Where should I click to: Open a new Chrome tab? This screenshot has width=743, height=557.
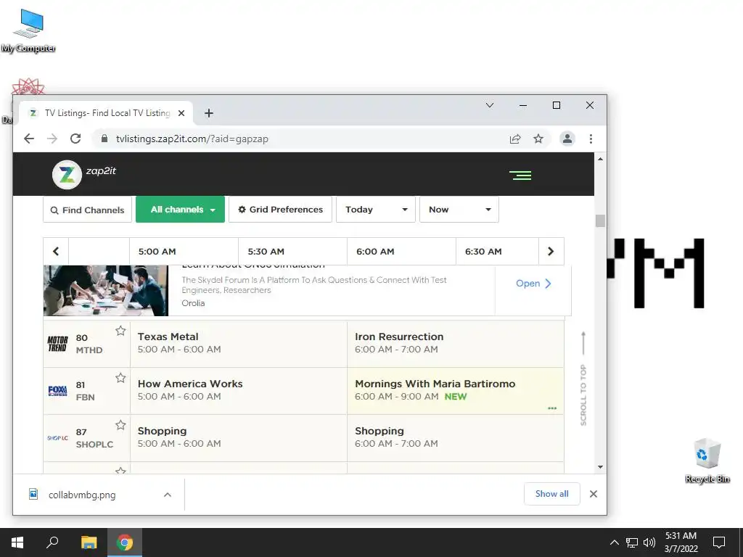tap(209, 113)
